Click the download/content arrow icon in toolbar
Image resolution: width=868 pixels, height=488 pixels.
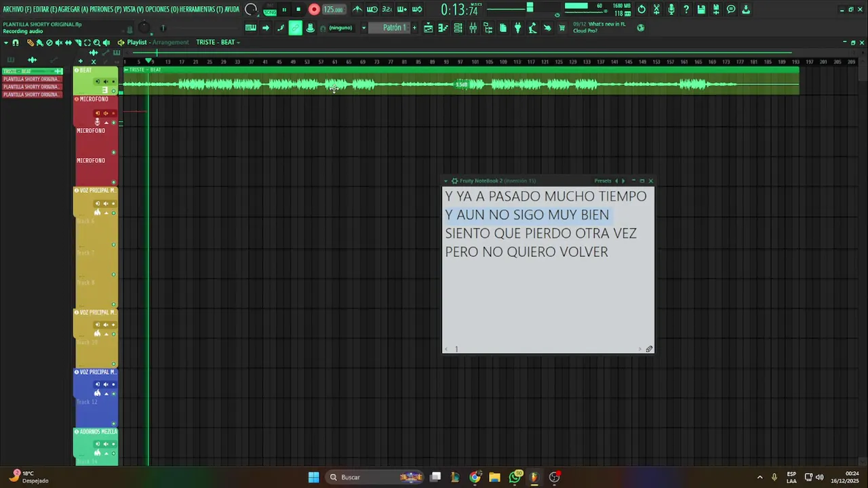coord(746,9)
